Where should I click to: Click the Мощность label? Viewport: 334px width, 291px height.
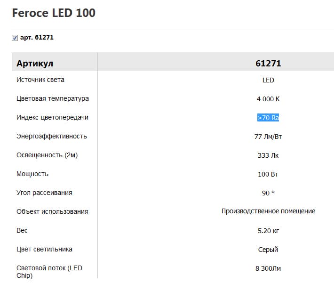pos(32,174)
